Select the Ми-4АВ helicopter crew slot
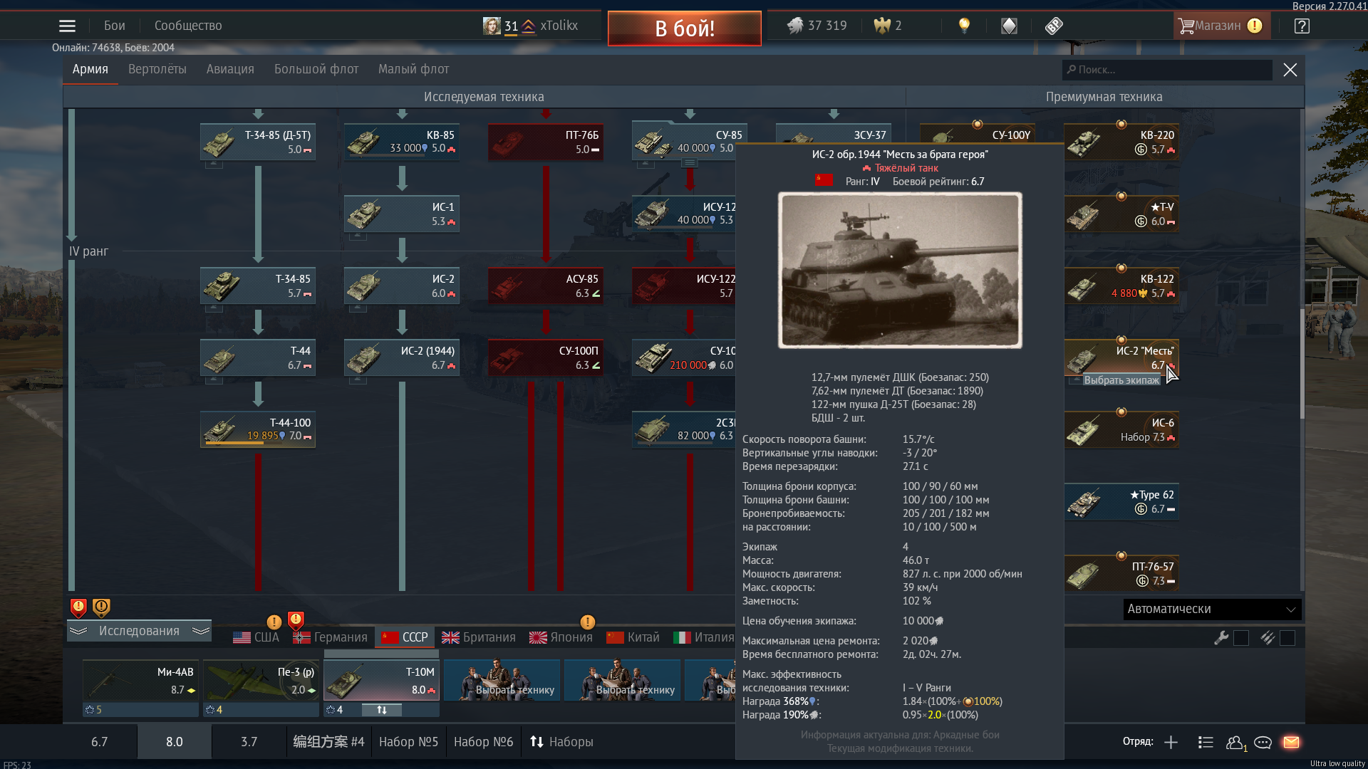This screenshot has width=1368, height=769. [x=140, y=680]
